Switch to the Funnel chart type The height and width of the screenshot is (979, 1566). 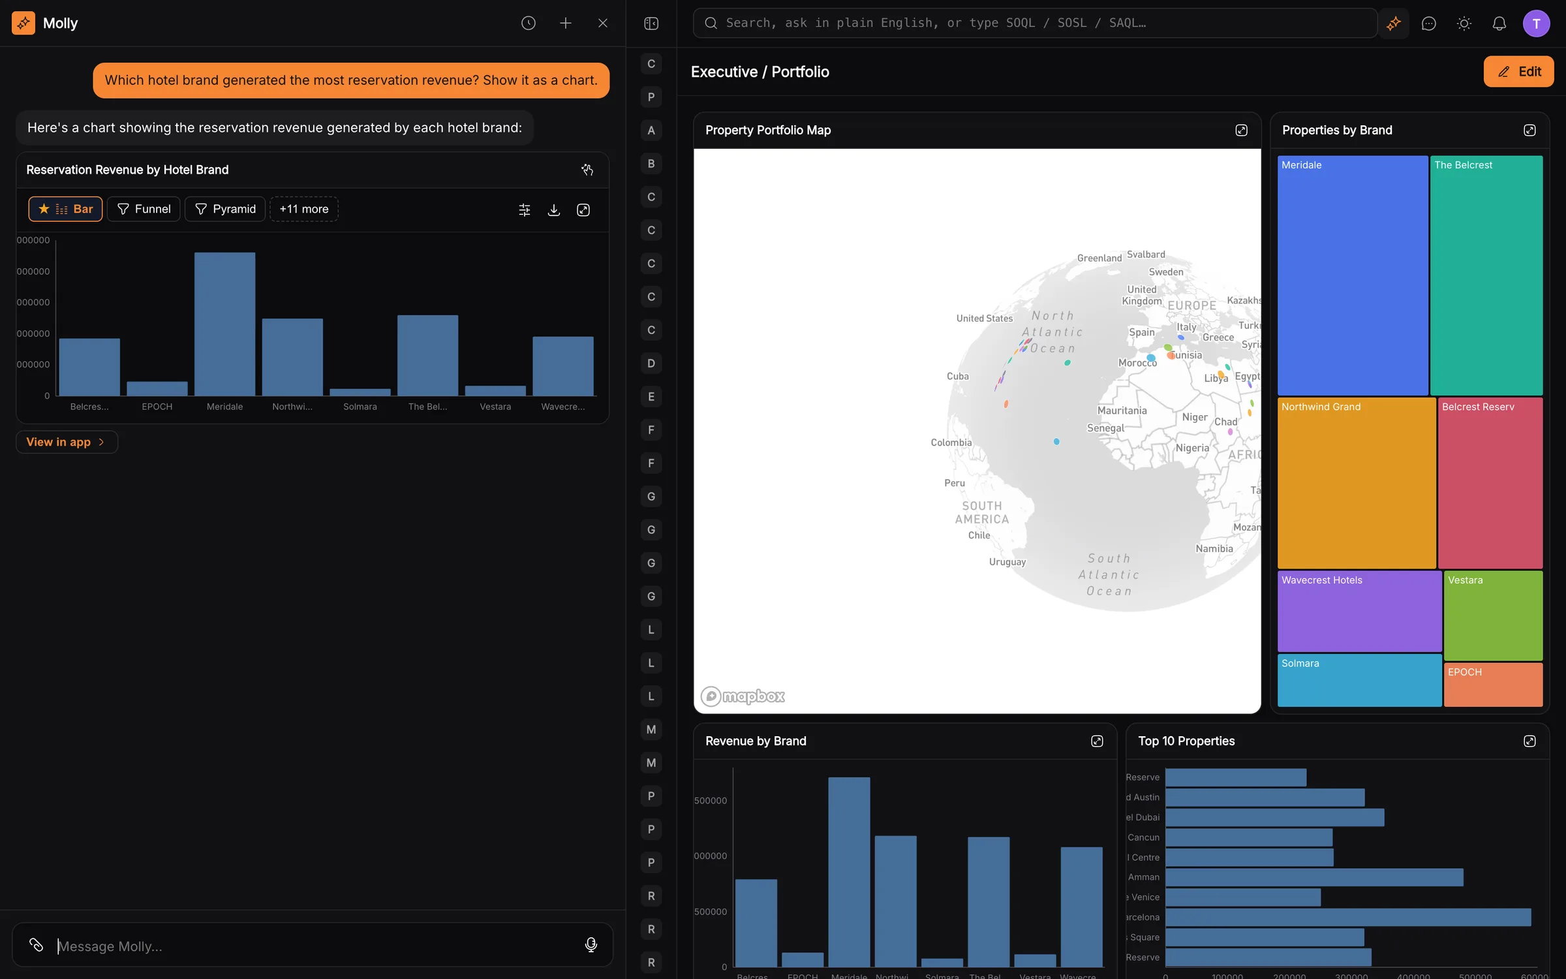click(x=144, y=209)
